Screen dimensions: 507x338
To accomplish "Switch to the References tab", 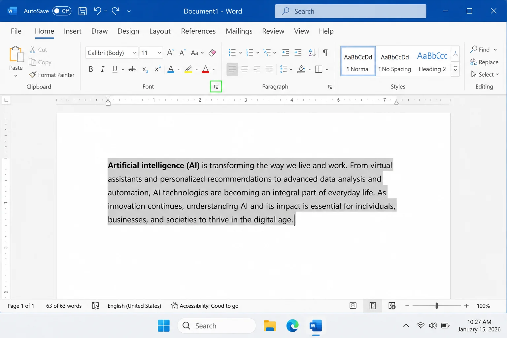I will 198,31.
